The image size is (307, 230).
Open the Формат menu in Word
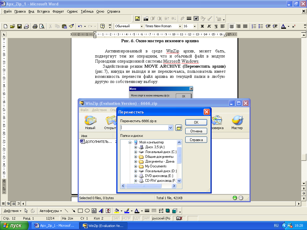(x=58, y=11)
